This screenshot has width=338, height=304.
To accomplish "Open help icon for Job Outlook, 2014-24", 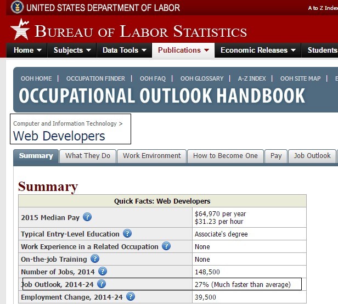I will (x=102, y=284).
